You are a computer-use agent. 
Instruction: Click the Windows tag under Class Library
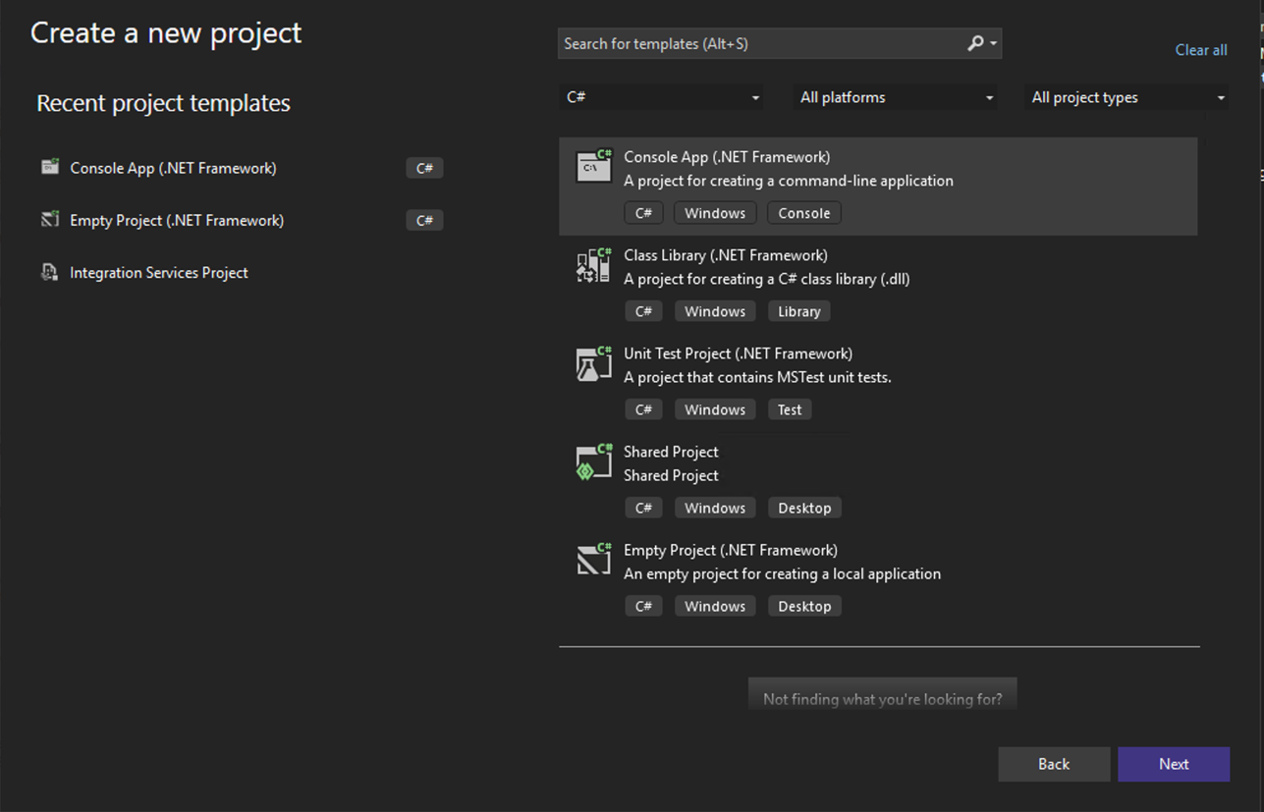point(715,311)
